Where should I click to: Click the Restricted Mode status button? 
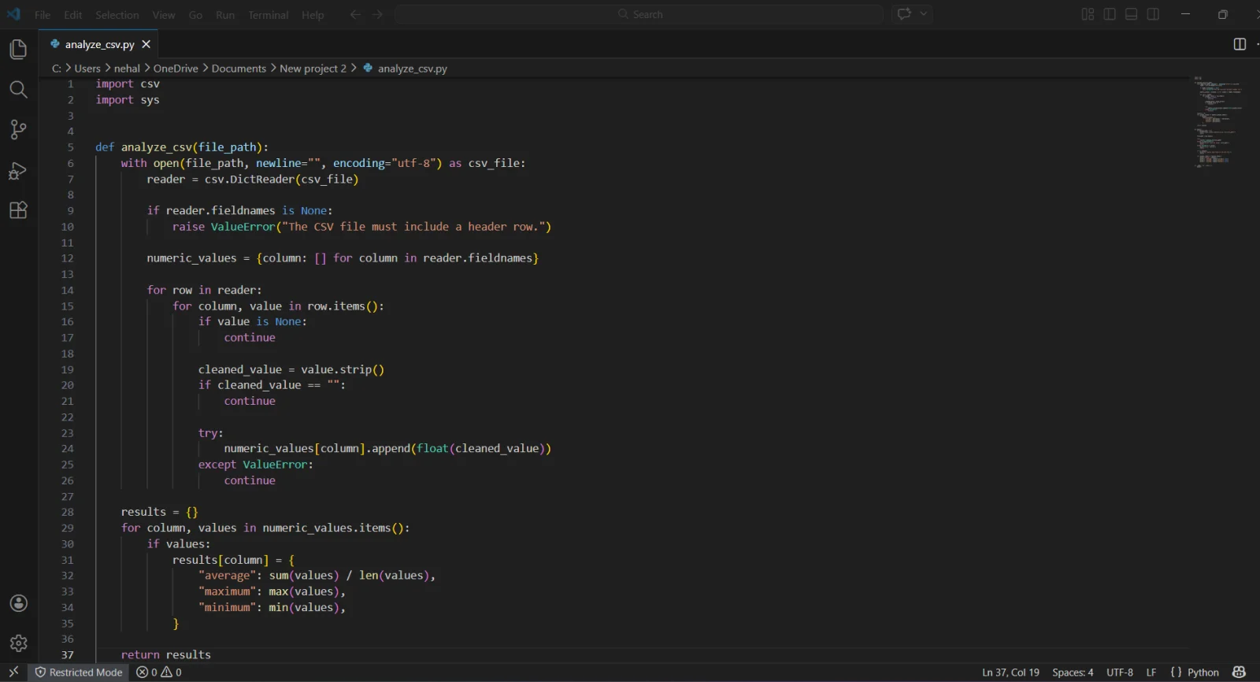pyautogui.click(x=79, y=672)
